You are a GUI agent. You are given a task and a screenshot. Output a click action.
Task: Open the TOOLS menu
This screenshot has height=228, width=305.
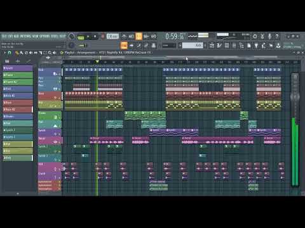click(55, 36)
